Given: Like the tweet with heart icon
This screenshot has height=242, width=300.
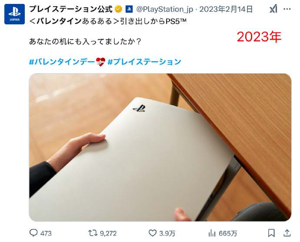Looking at the screenshot, I should (x=153, y=233).
